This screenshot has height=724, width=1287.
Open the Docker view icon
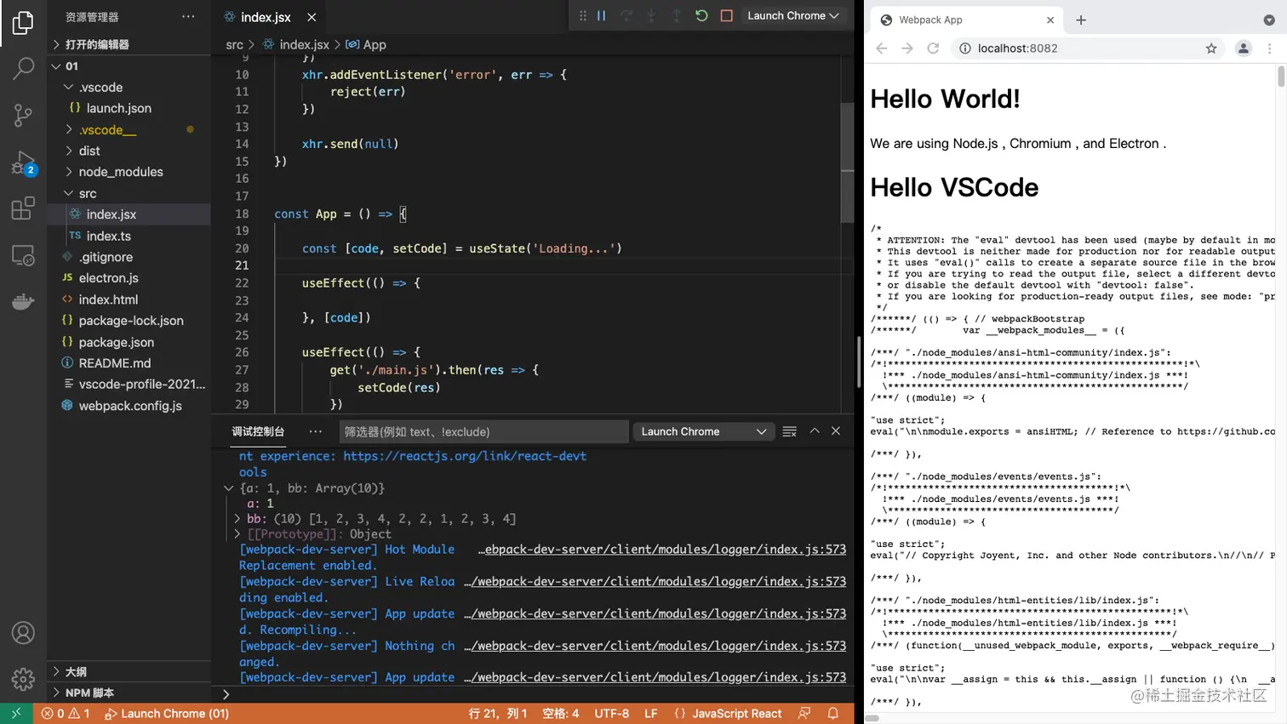[23, 301]
